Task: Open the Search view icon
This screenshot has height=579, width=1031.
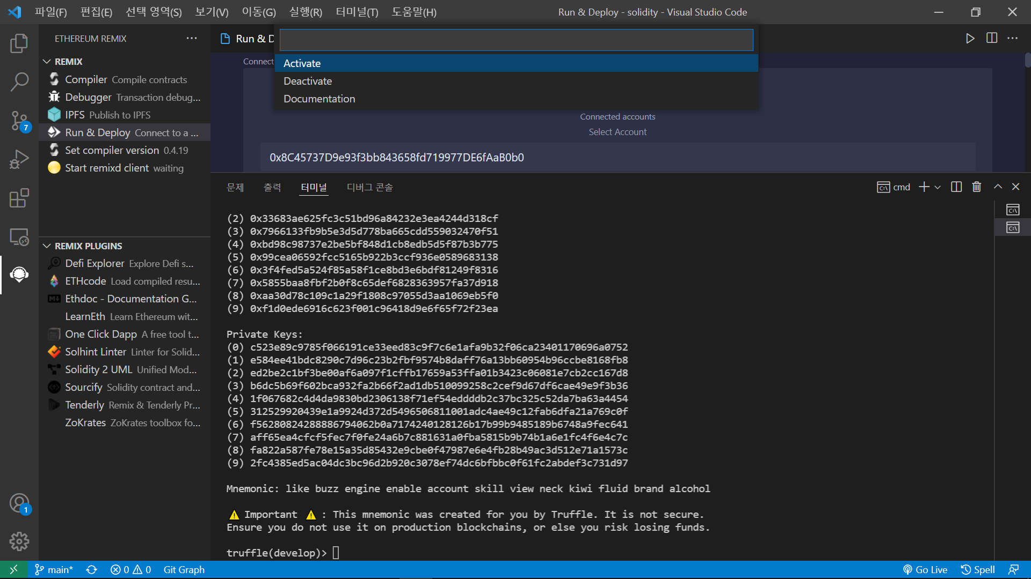Action: 19,82
